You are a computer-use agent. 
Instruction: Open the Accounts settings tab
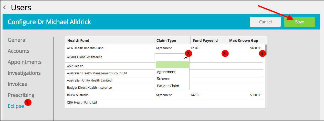(18, 51)
